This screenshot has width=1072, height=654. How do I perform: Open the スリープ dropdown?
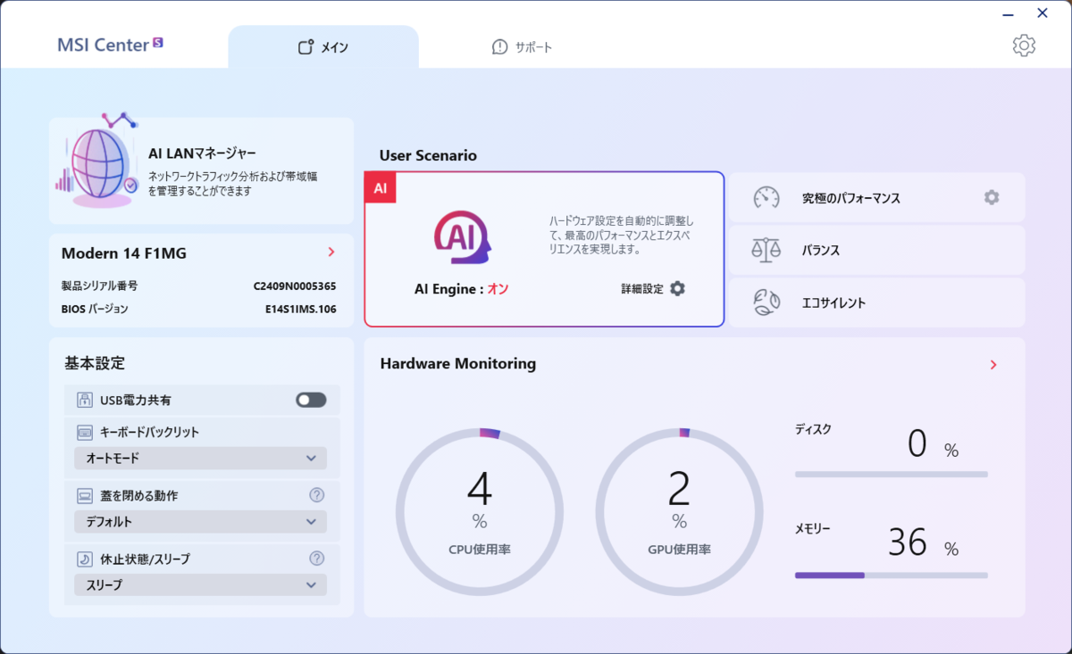click(200, 584)
